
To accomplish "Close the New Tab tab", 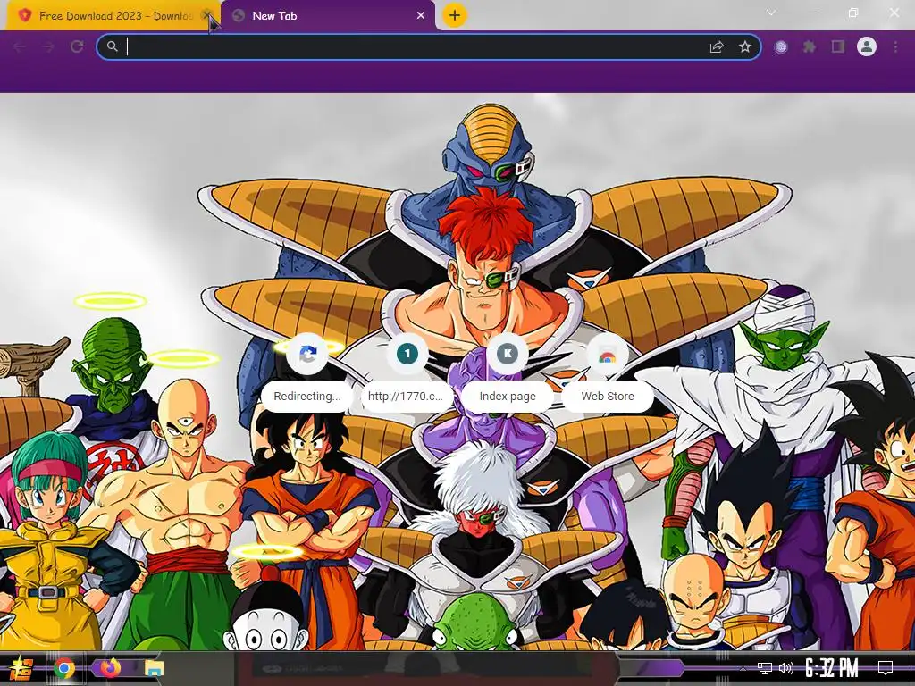I will point(421,16).
